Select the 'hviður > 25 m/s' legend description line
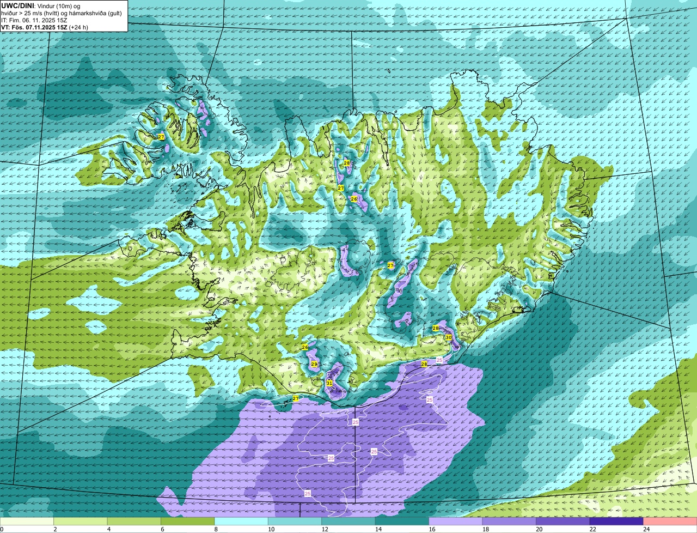 pos(62,13)
